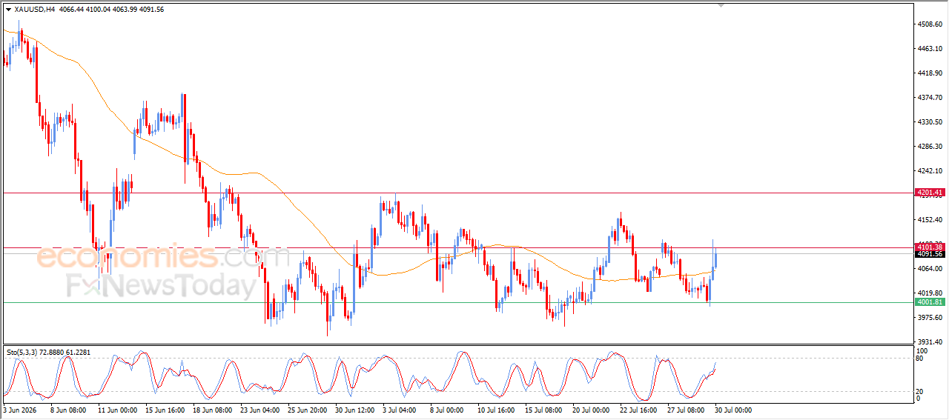949x420 pixels.
Task: Click the 4508.60 price axis label
Action: (x=930, y=24)
